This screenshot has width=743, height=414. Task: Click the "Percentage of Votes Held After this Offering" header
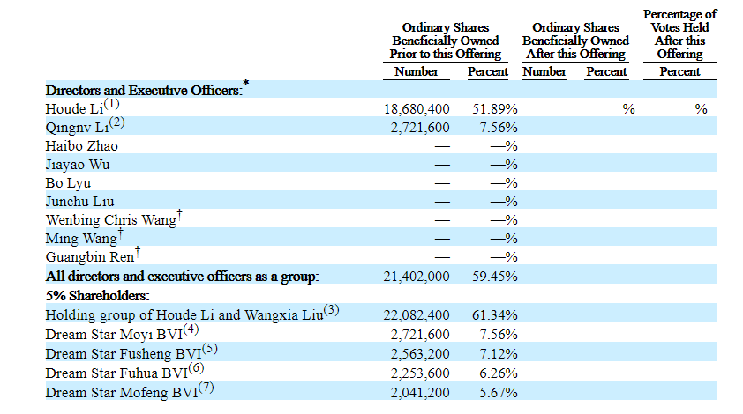click(x=679, y=34)
